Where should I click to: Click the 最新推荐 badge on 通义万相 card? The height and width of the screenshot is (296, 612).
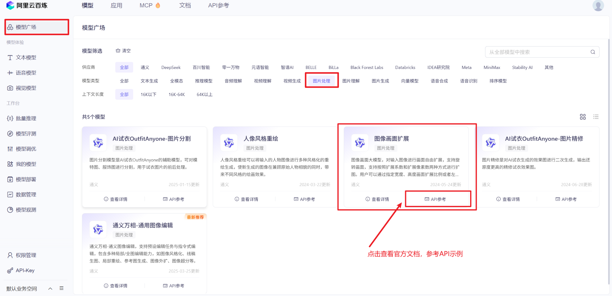coord(195,217)
